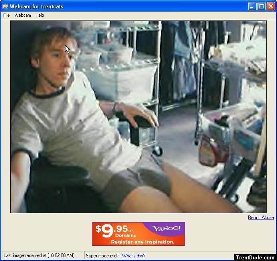
Task: Click the "Webcam for trentcats" title bar text
Action: point(37,6)
